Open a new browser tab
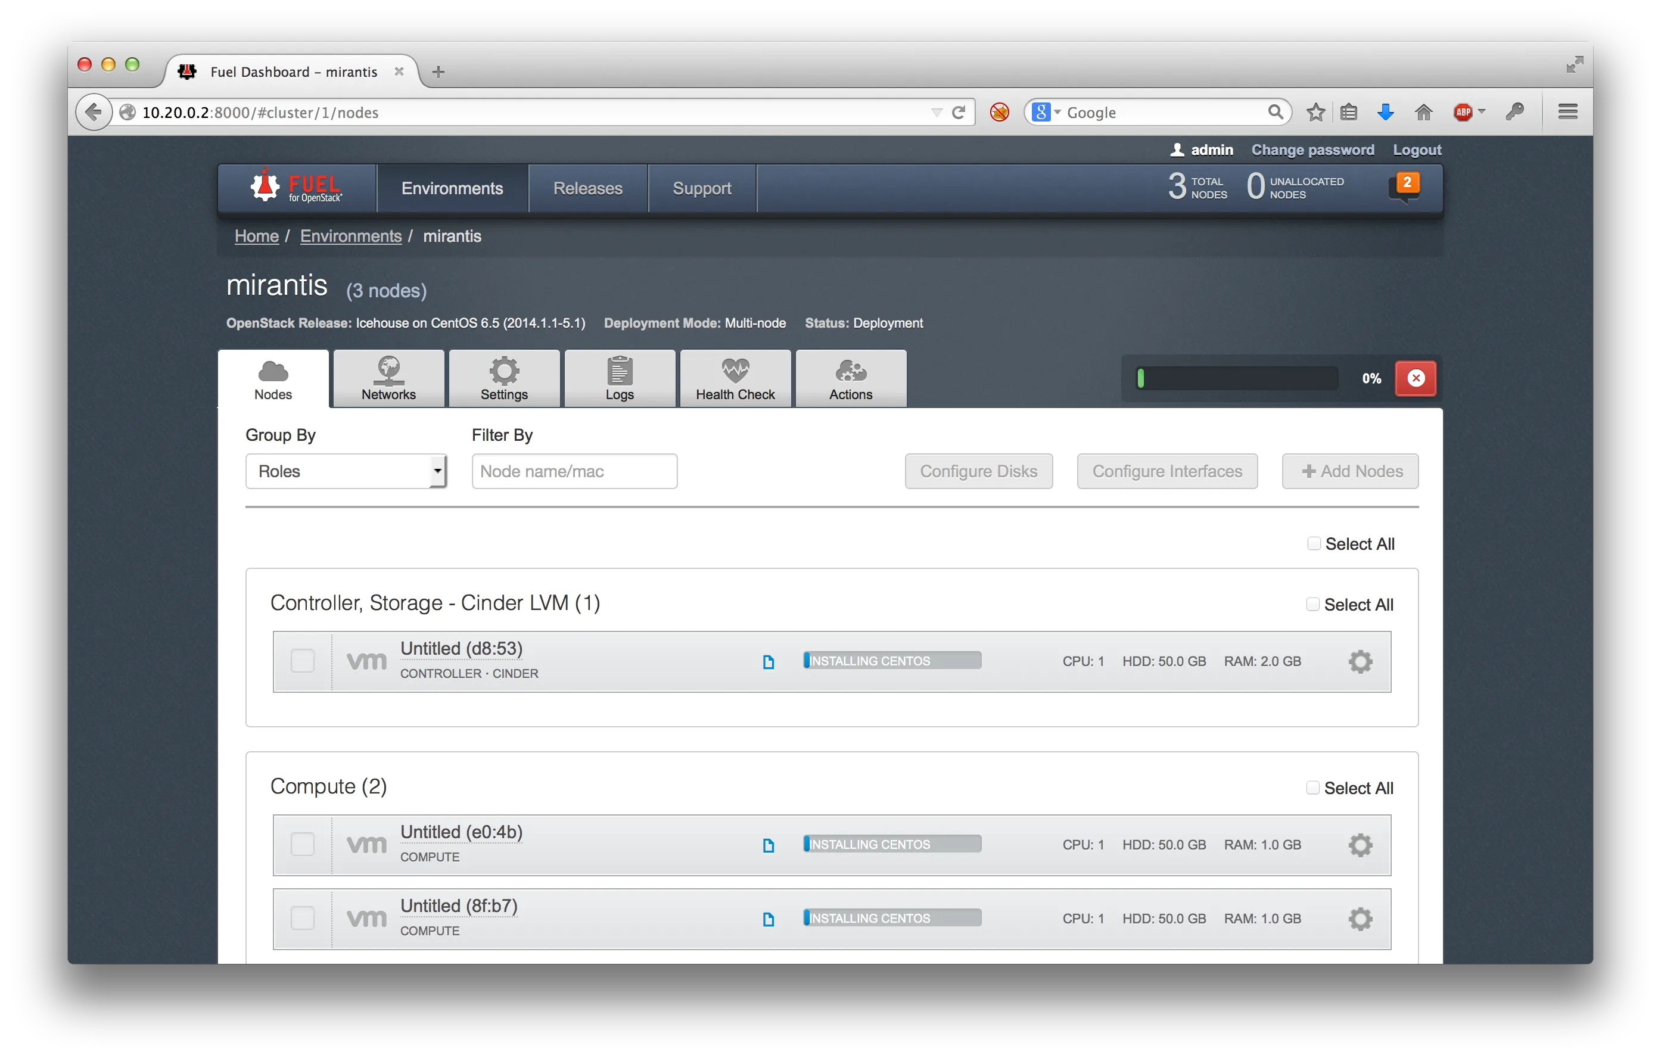This screenshot has width=1661, height=1058. (x=438, y=71)
